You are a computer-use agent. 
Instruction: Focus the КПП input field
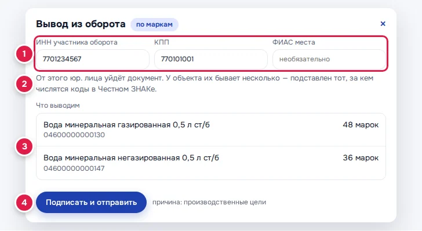pyautogui.click(x=211, y=59)
